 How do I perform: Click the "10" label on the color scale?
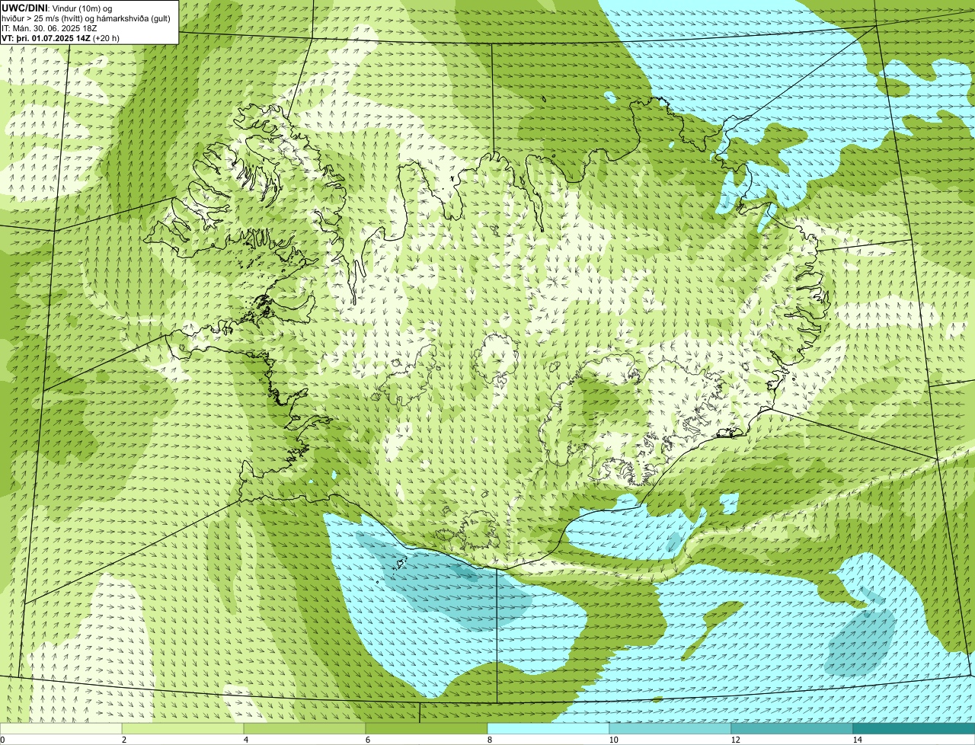click(613, 740)
